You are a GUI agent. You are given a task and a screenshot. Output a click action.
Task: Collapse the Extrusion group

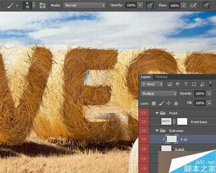(x=157, y=131)
